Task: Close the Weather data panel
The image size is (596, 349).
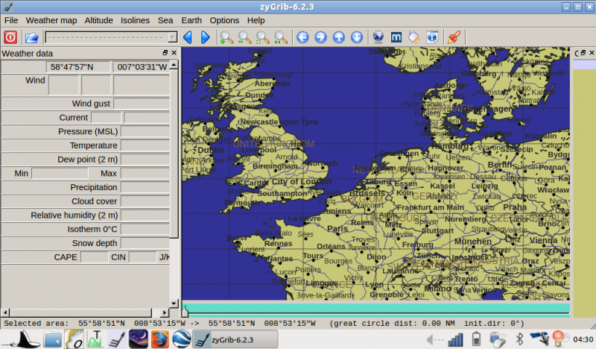Action: 174,53
